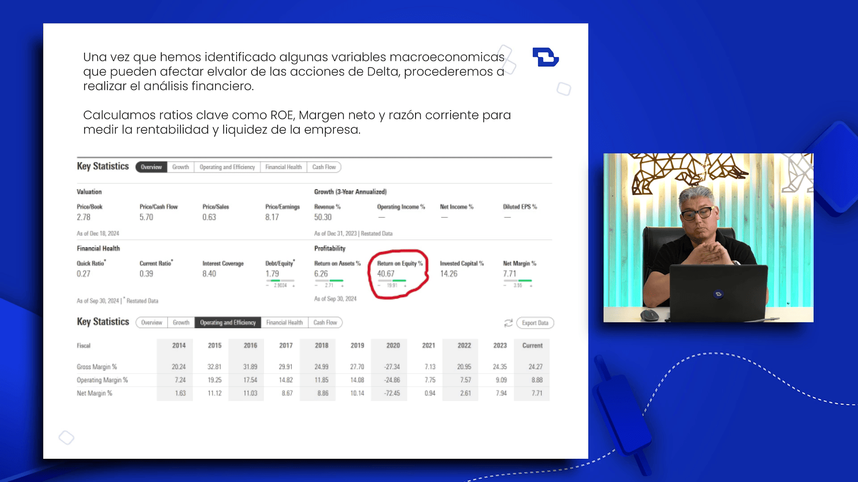
Task: Click the green Debt/Equity range bar
Action: 276,281
